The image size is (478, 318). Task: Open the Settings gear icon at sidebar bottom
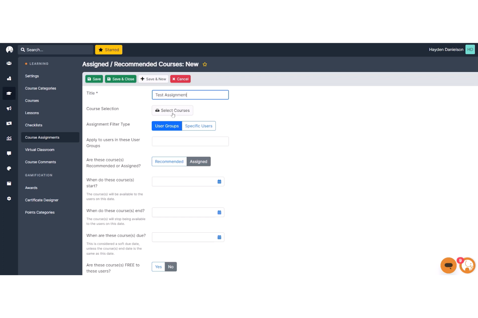9,198
